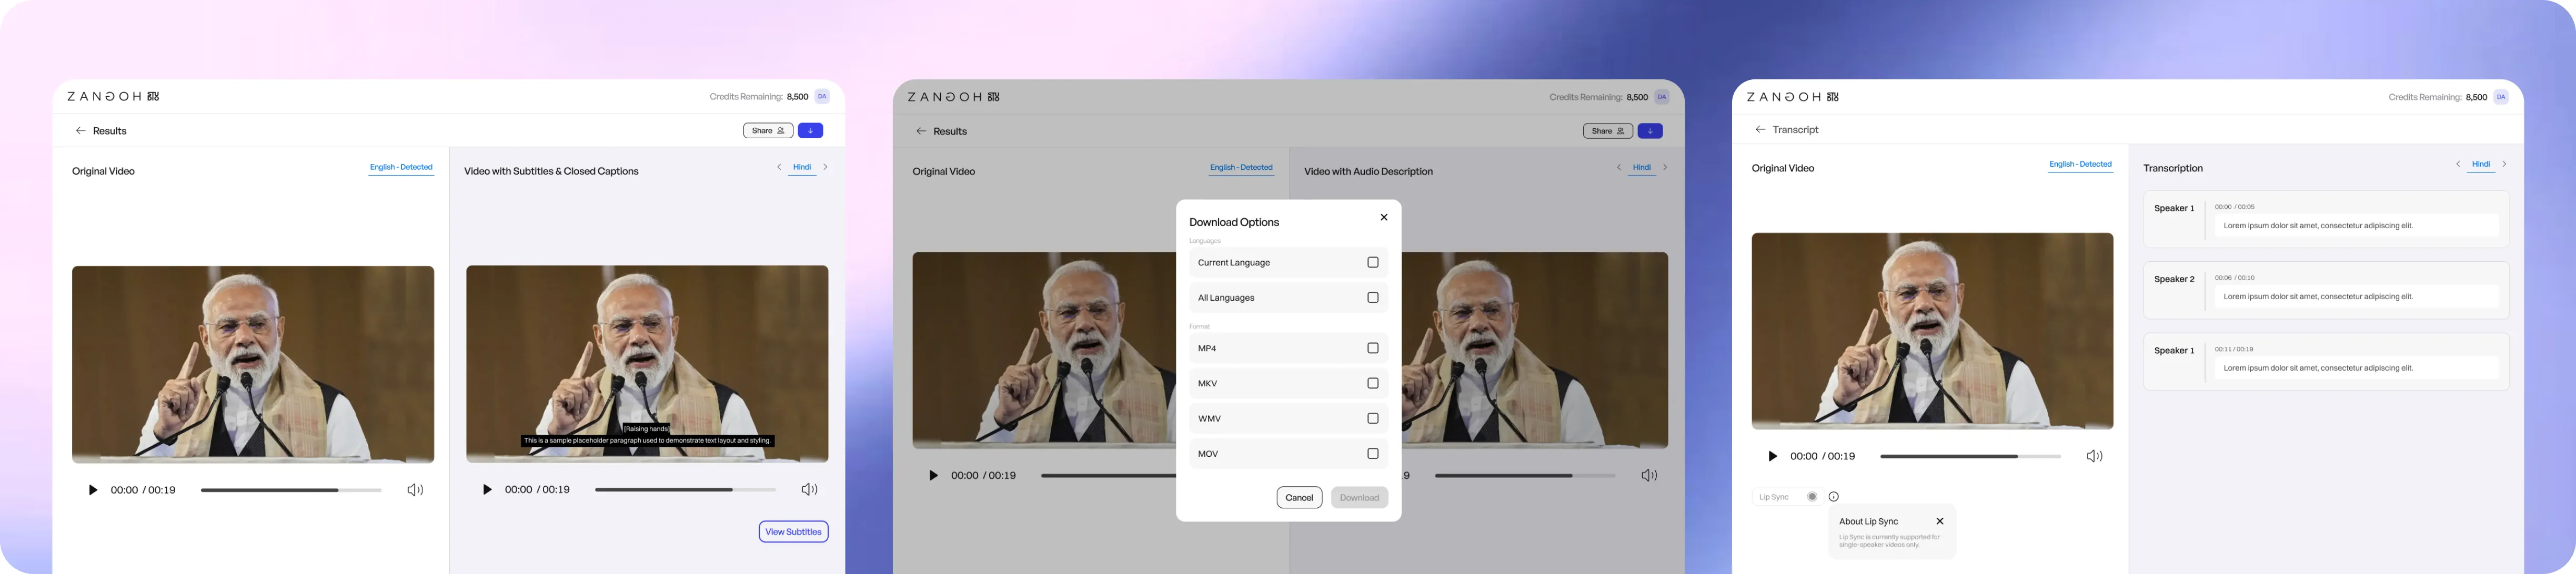Viewport: 2576px width, 574px height.
Task: Click ZANOOH logo on the Transcript screen
Action: coord(1793,97)
